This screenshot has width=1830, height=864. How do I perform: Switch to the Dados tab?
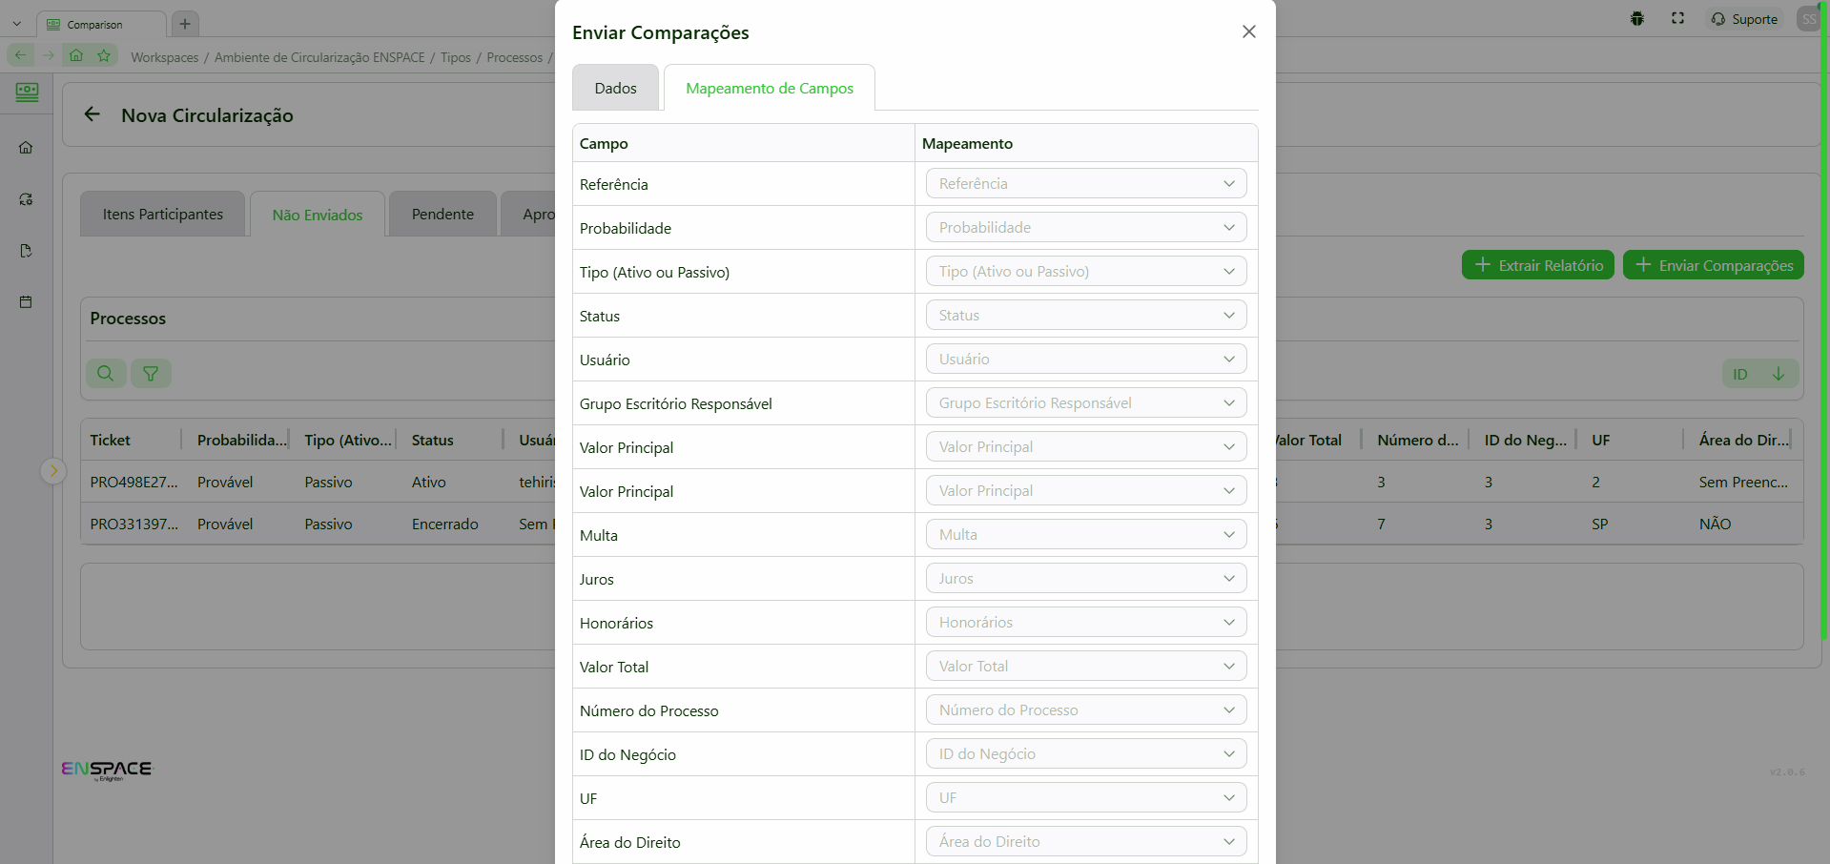tap(615, 89)
